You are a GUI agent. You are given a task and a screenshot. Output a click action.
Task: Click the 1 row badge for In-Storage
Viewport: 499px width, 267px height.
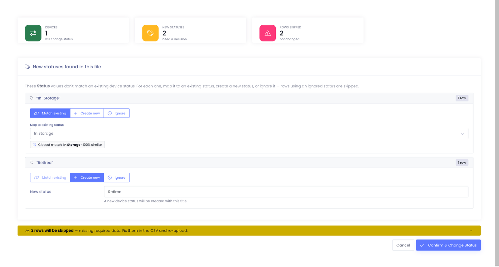tap(462, 98)
